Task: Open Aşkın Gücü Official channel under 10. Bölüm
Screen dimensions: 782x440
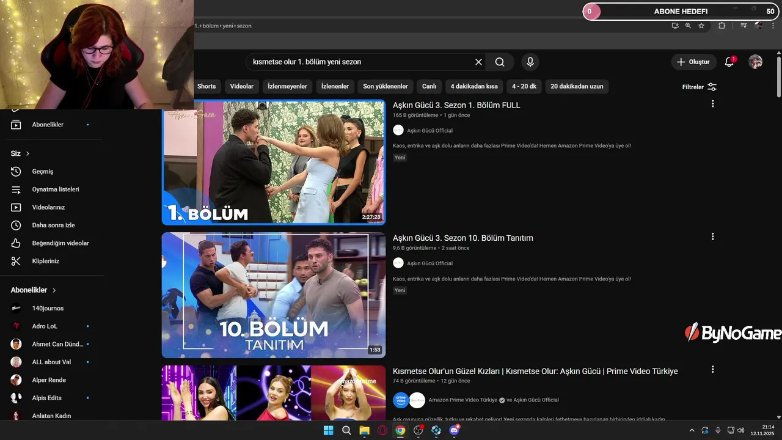Action: coord(429,263)
